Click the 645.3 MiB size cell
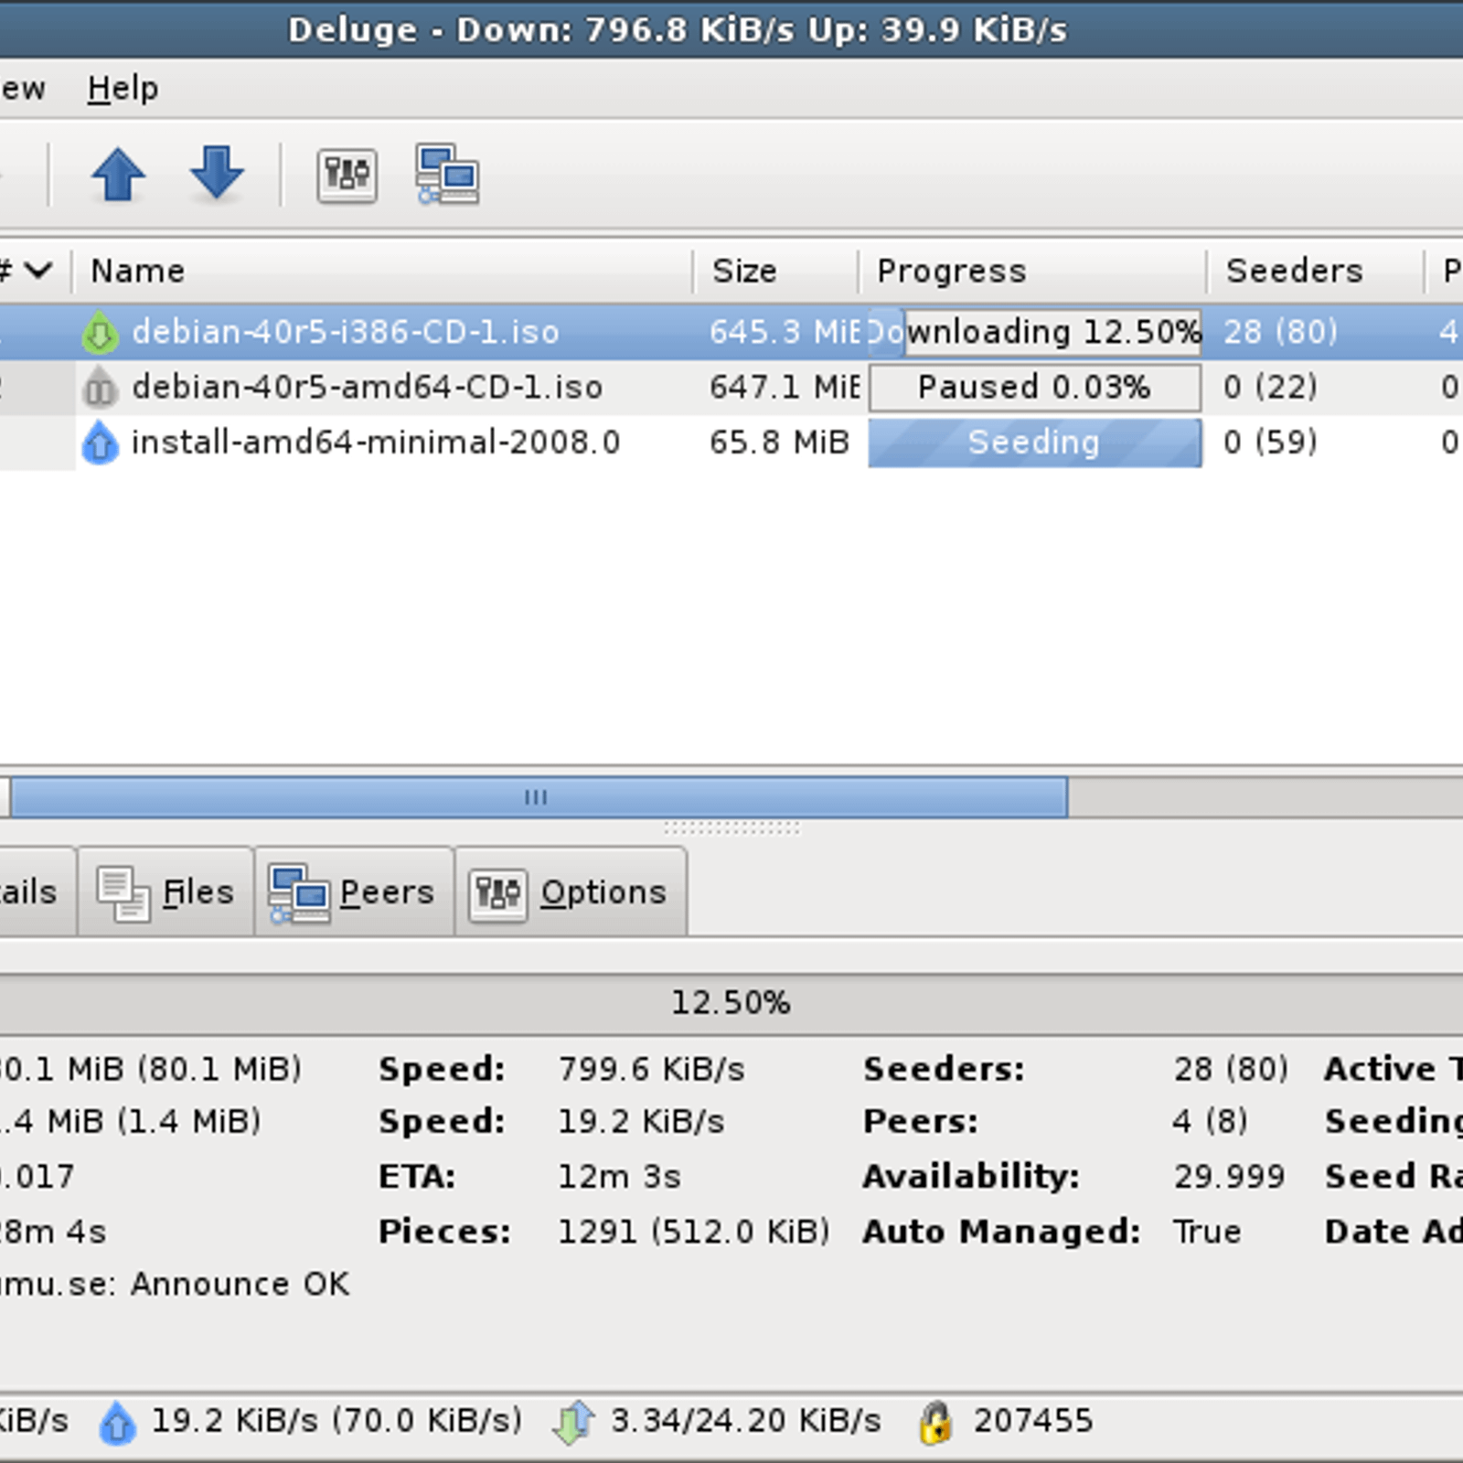This screenshot has height=1463, width=1463. click(785, 332)
